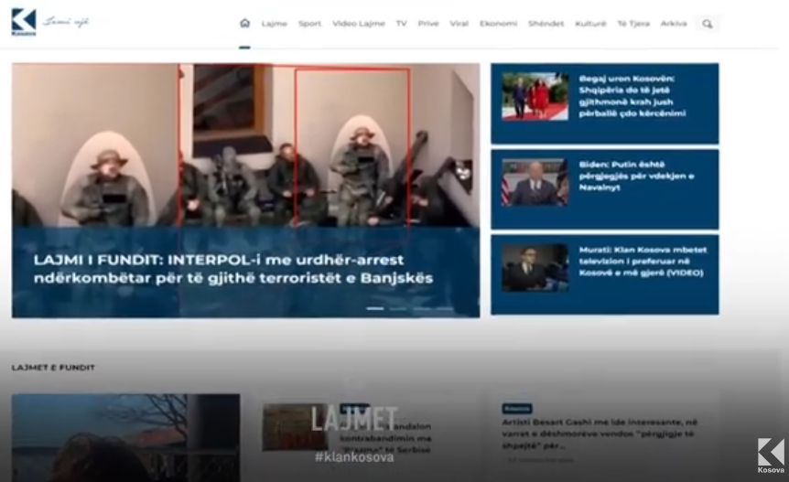Open the Begaj uron Kosovën article
The height and width of the screenshot is (482, 789).
[632, 96]
